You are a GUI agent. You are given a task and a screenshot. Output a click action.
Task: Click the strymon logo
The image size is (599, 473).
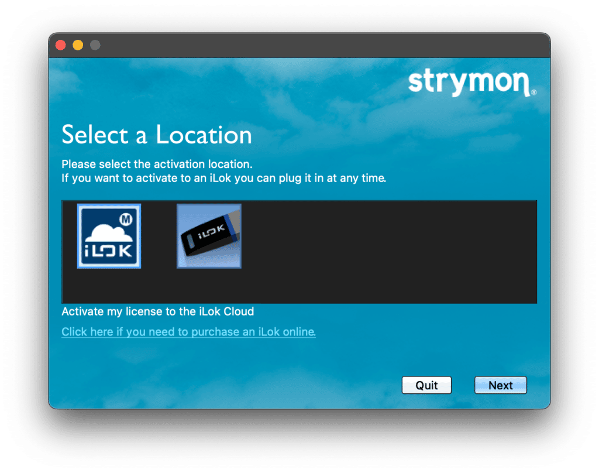coord(471,82)
